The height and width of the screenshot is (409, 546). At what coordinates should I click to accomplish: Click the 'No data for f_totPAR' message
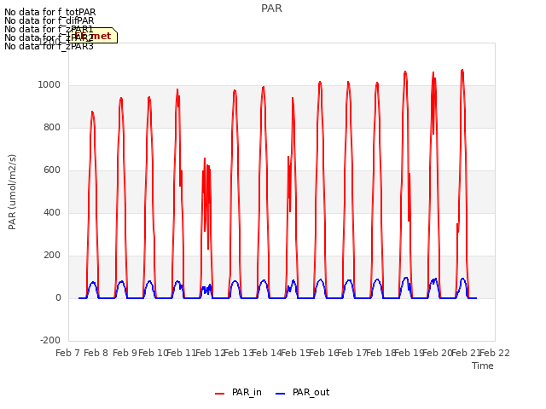pos(49,13)
